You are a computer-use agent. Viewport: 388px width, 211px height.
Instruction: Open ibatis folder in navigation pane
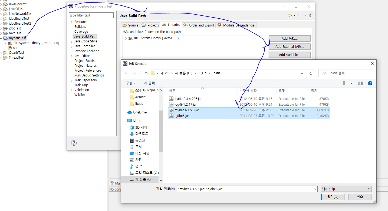point(139,104)
